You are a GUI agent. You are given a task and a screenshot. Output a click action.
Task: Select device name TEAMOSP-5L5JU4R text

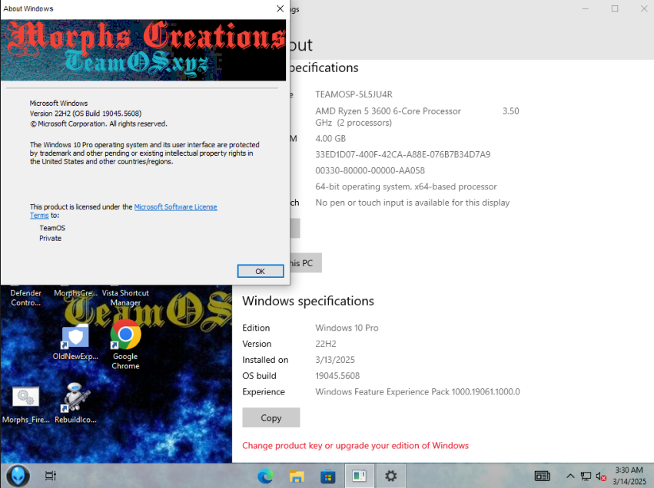click(354, 94)
